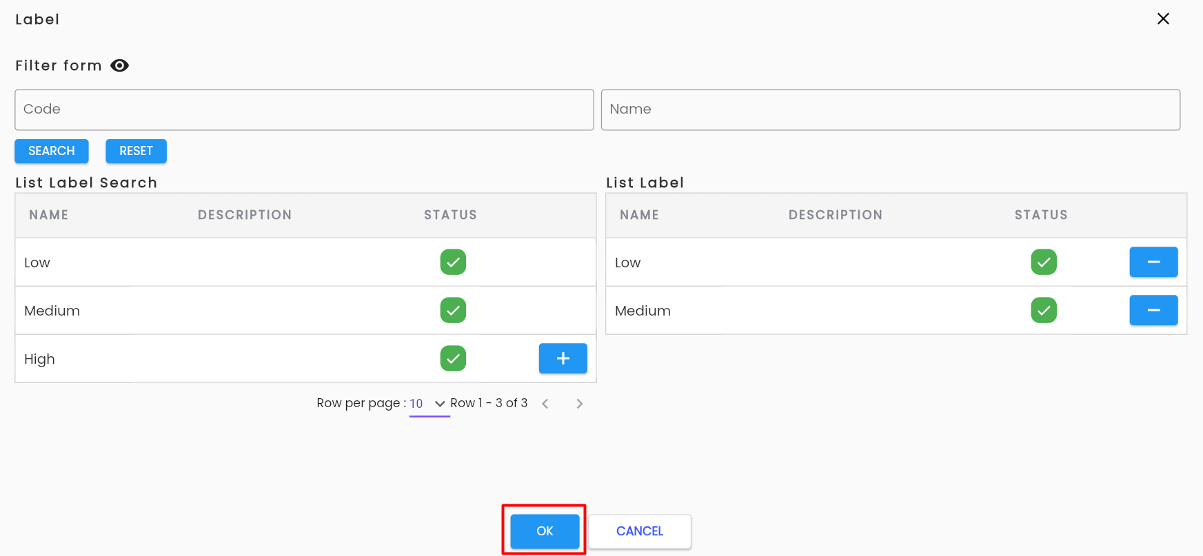Click Low status checkmark in search list
This screenshot has width=1203, height=556.
click(x=453, y=262)
